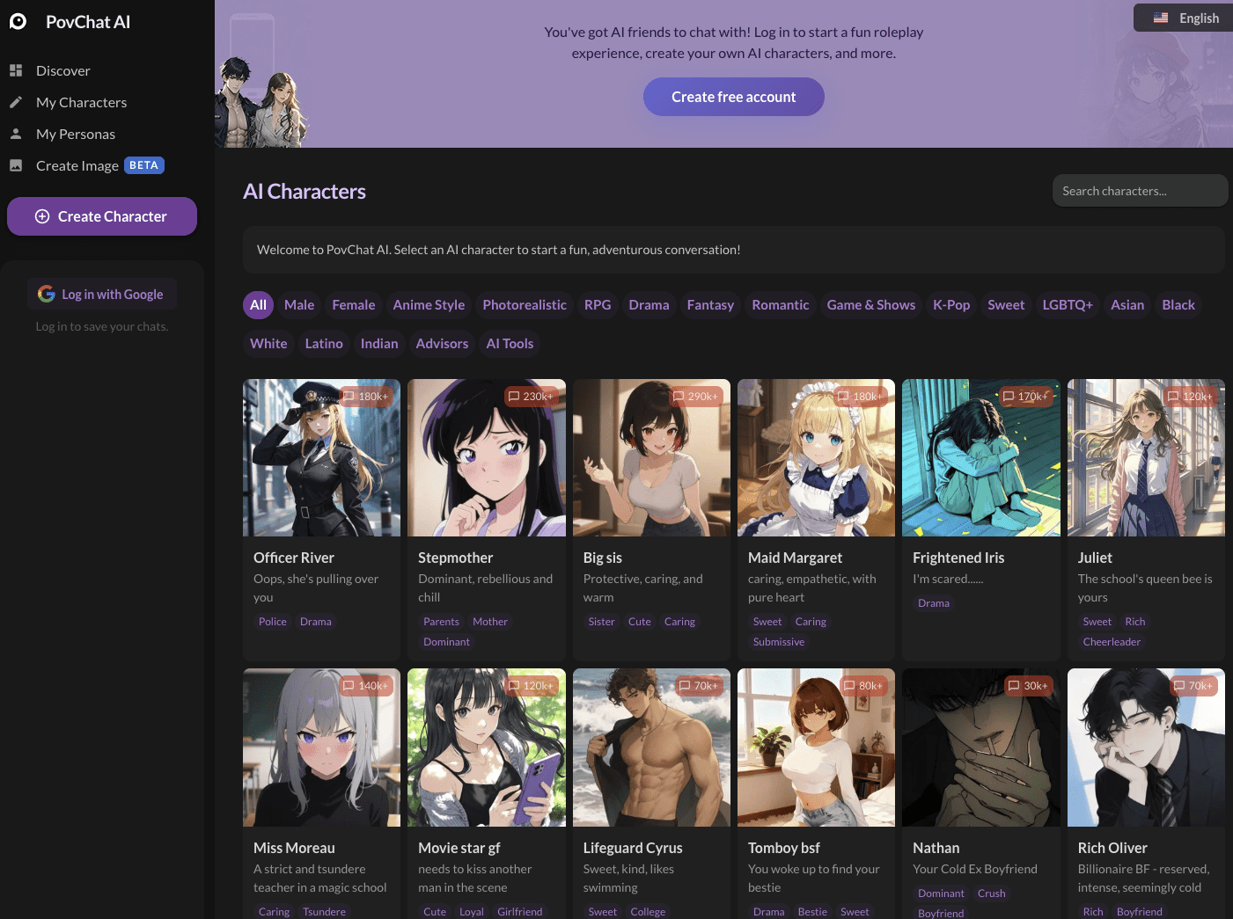1233x919 pixels.
Task: Open Big sis character image
Action: (x=651, y=458)
